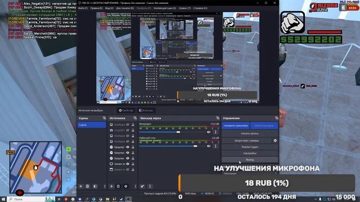Click microphone icon in system tray

pyautogui.click(x=320, y=200)
